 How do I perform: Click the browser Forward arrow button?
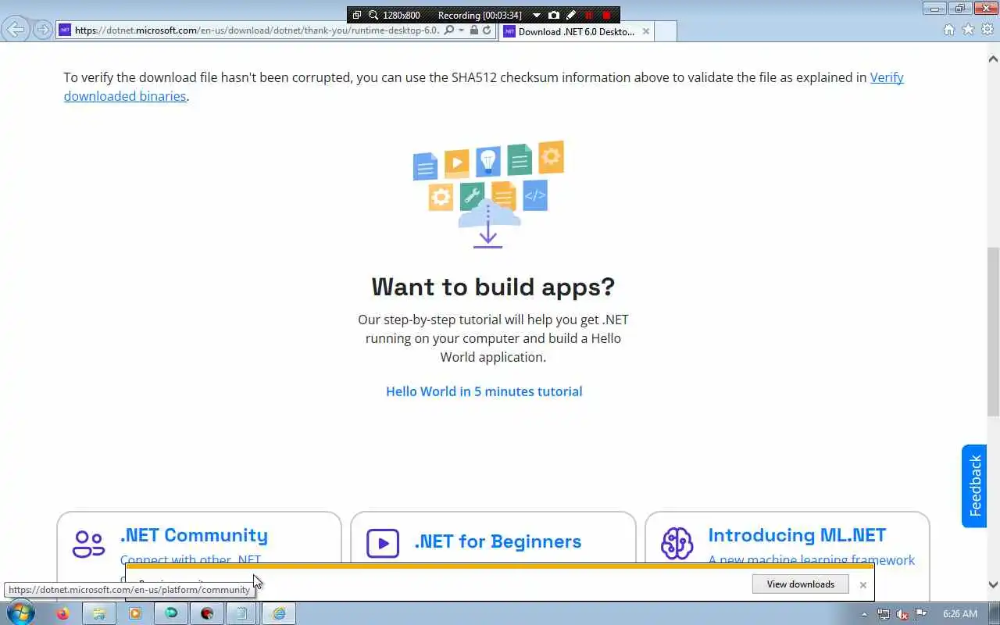pos(42,30)
